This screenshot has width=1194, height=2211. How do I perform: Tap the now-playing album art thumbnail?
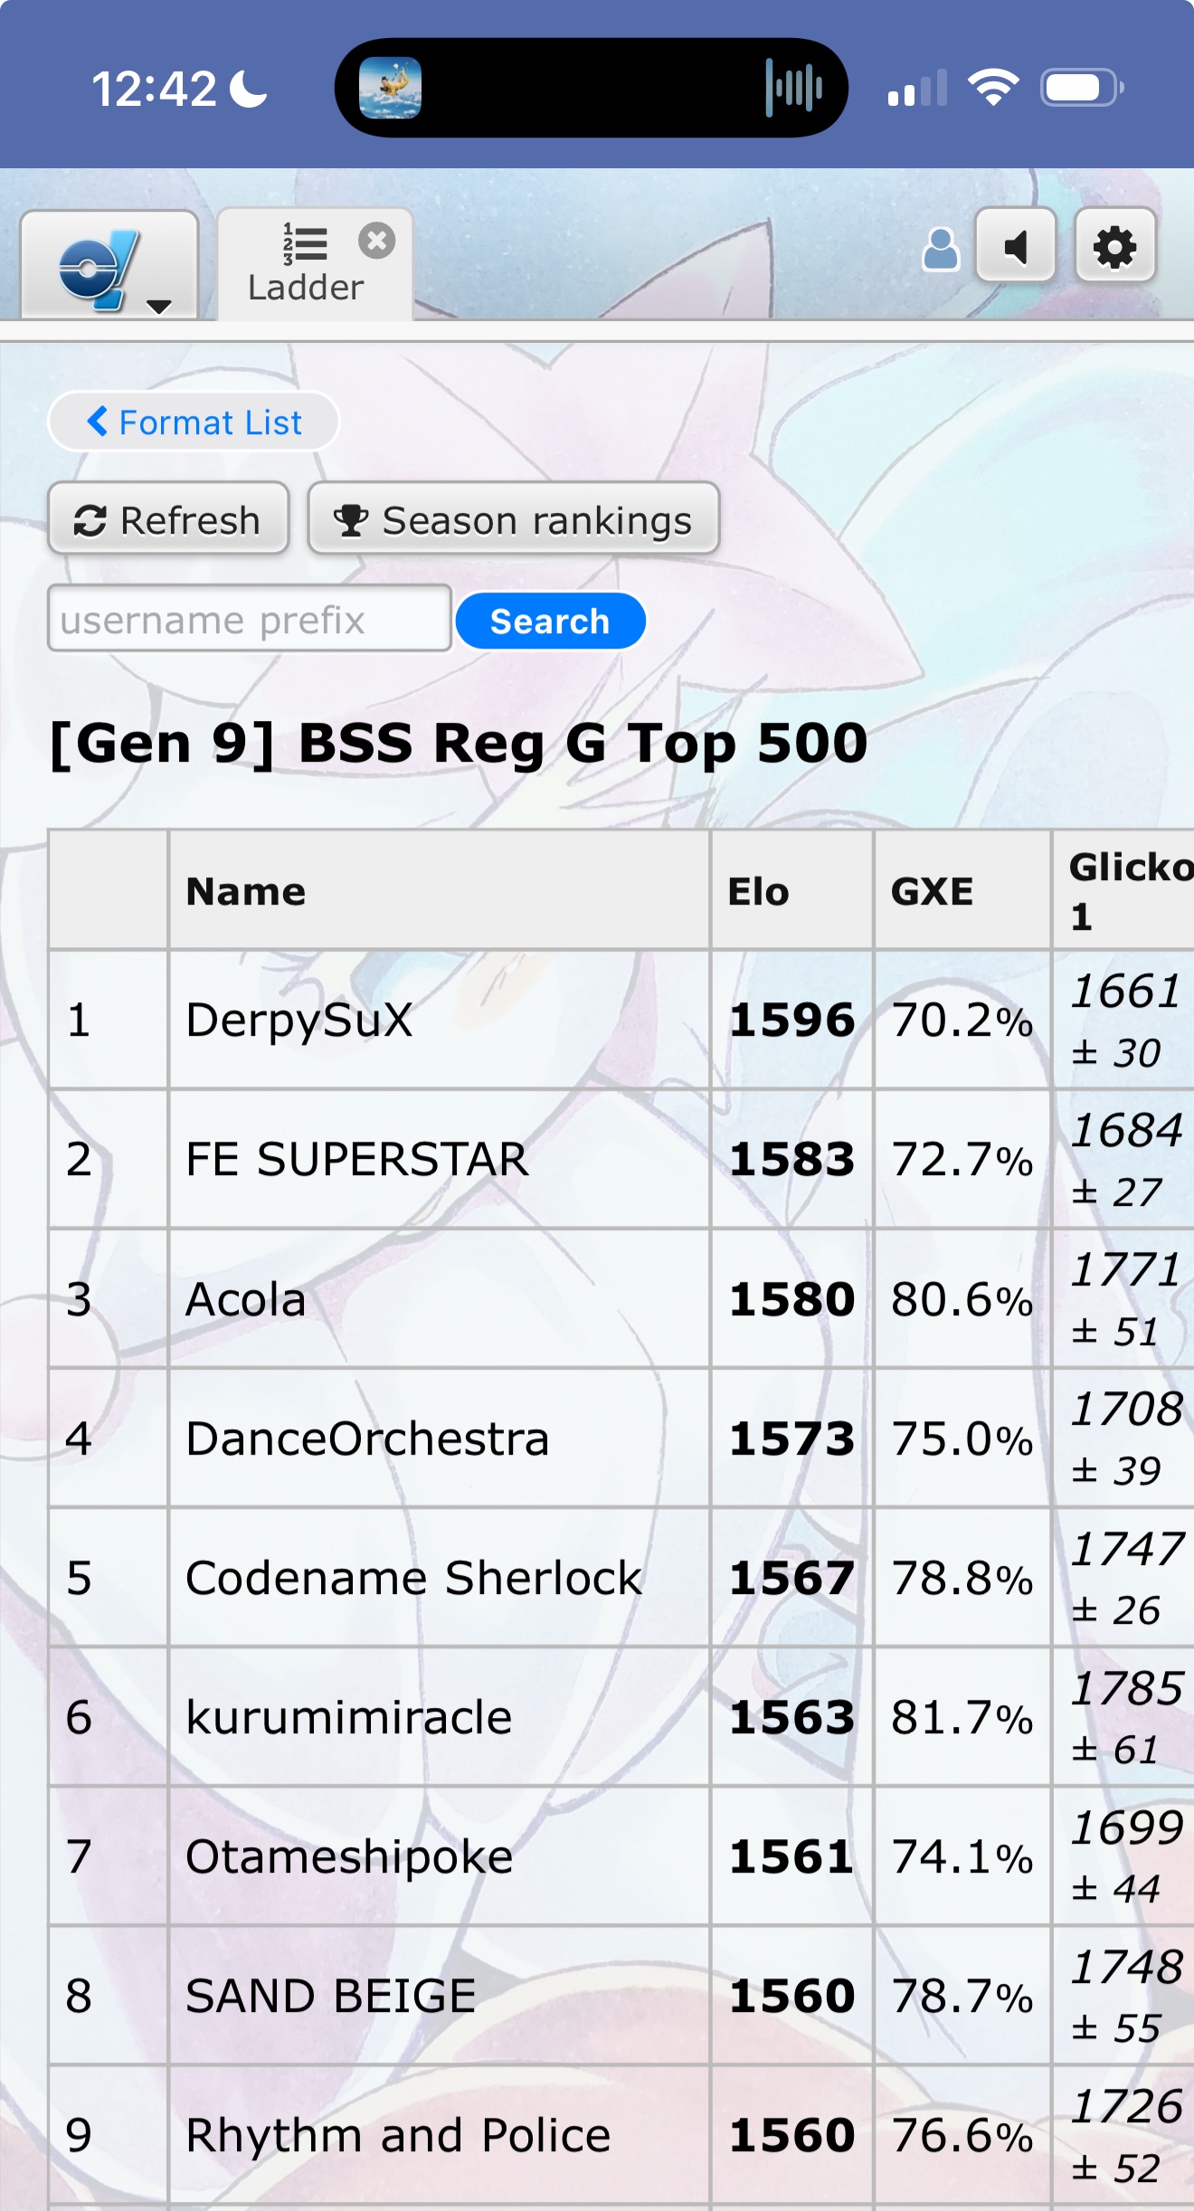coord(390,88)
